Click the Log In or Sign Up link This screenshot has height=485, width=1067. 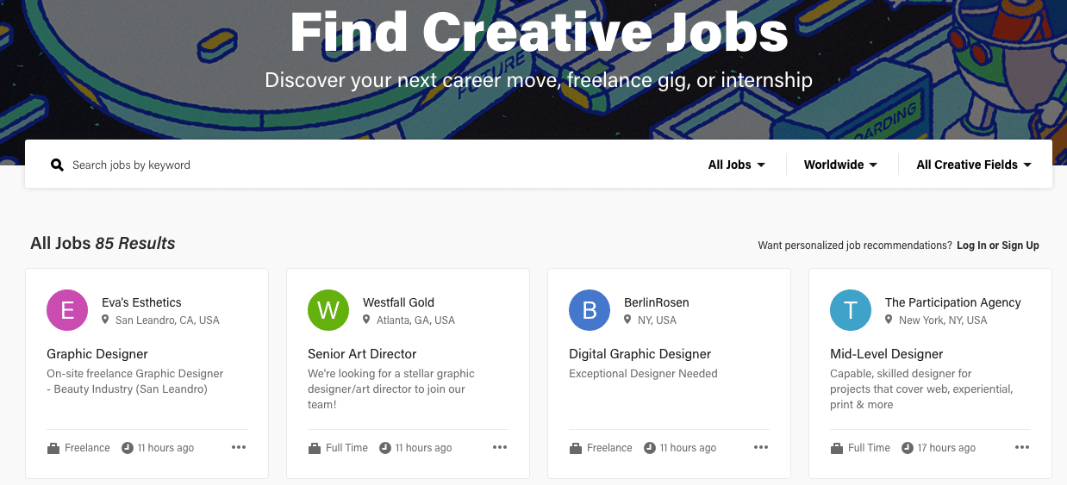coord(998,246)
